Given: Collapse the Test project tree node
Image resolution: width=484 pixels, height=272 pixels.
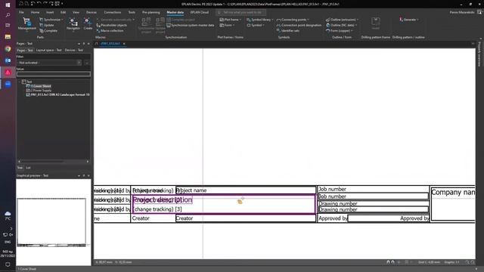Looking at the screenshot, I should coord(20,82).
